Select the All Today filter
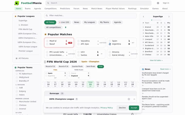The image size is (185, 115). coord(50,22)
